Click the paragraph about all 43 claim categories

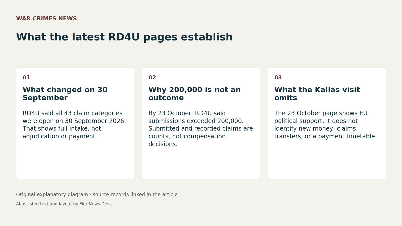74,125
